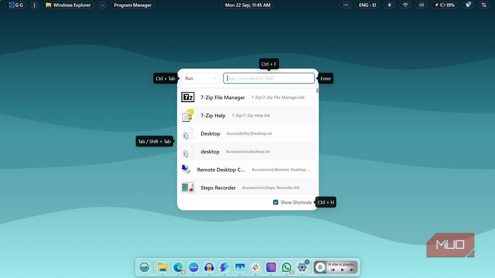Select desktop under Accessories in results

247,151
